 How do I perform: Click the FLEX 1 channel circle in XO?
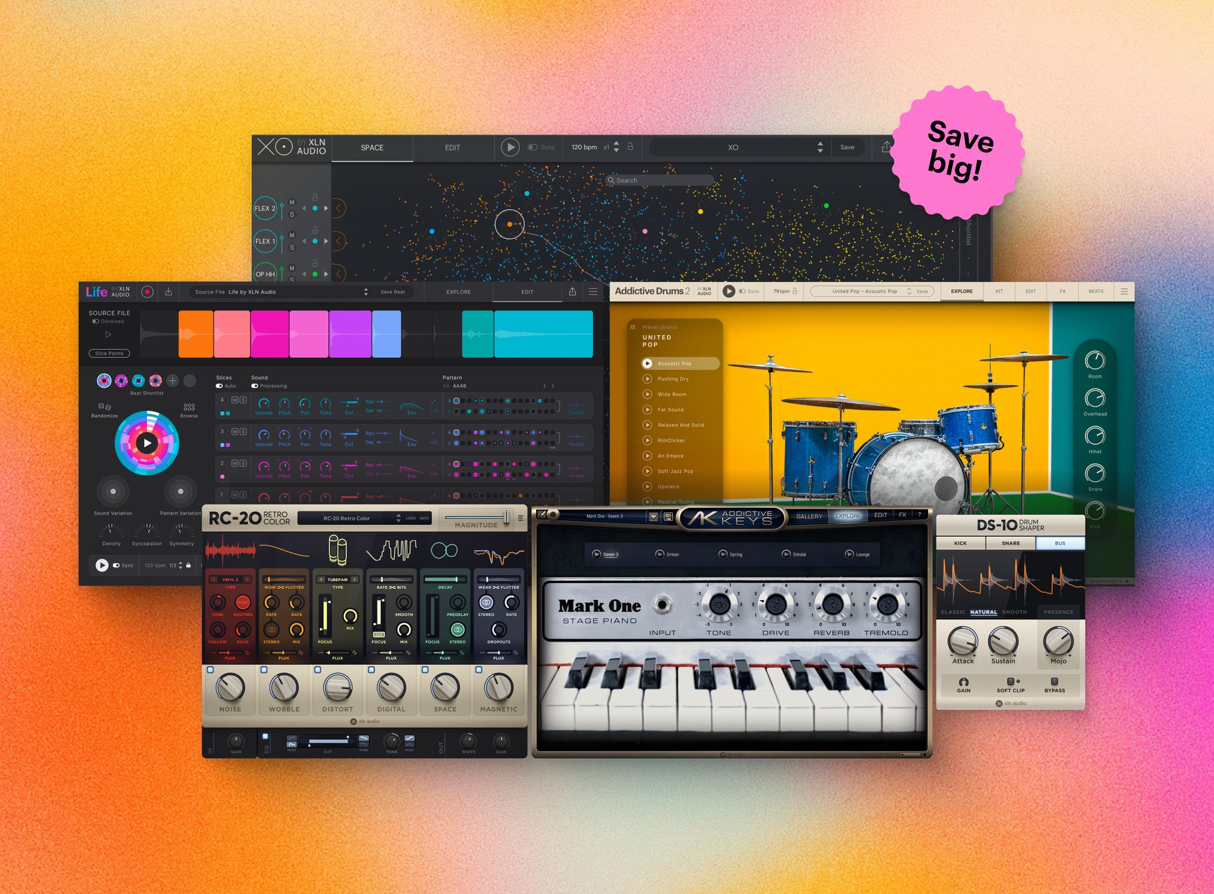[x=265, y=241]
